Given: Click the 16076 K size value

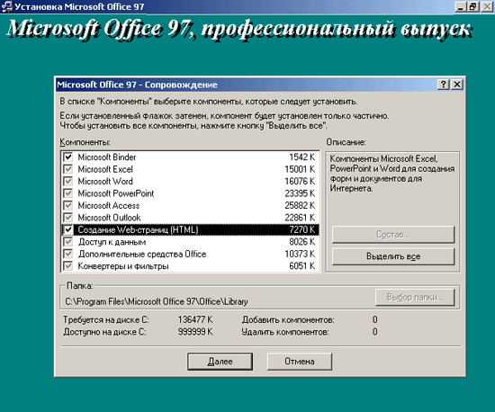Looking at the screenshot, I should tap(300, 182).
